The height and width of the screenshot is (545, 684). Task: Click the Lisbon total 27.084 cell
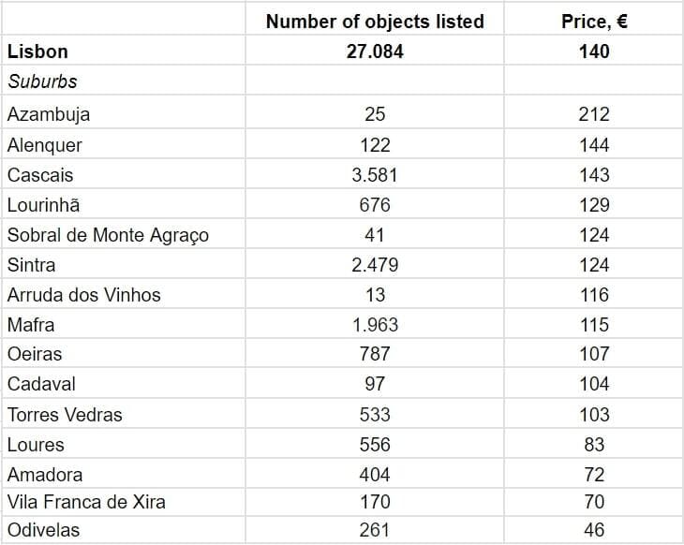point(375,51)
